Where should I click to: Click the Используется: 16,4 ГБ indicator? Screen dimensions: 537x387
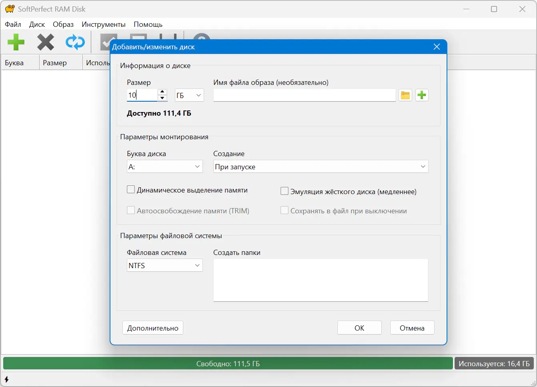click(x=494, y=363)
